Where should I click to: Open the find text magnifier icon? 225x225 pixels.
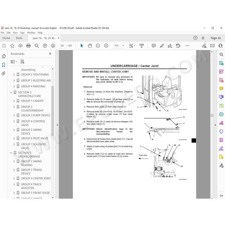click(x=37, y=46)
